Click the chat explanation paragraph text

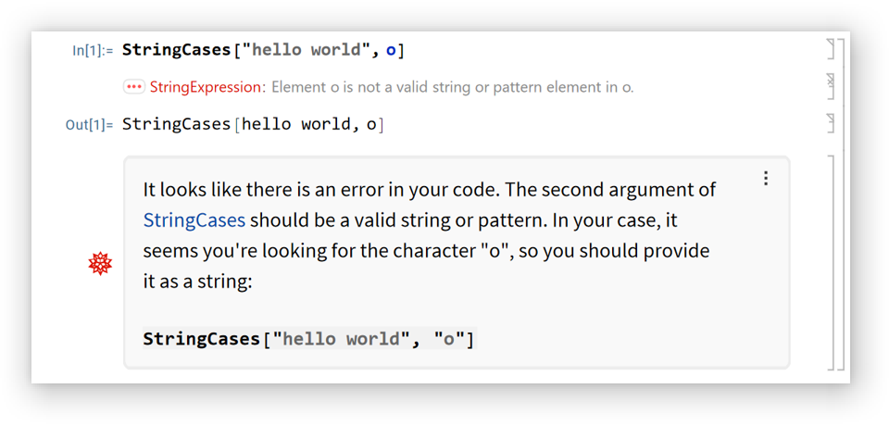428,235
